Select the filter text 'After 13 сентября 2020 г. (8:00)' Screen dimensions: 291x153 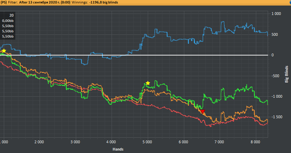coord(45,2)
